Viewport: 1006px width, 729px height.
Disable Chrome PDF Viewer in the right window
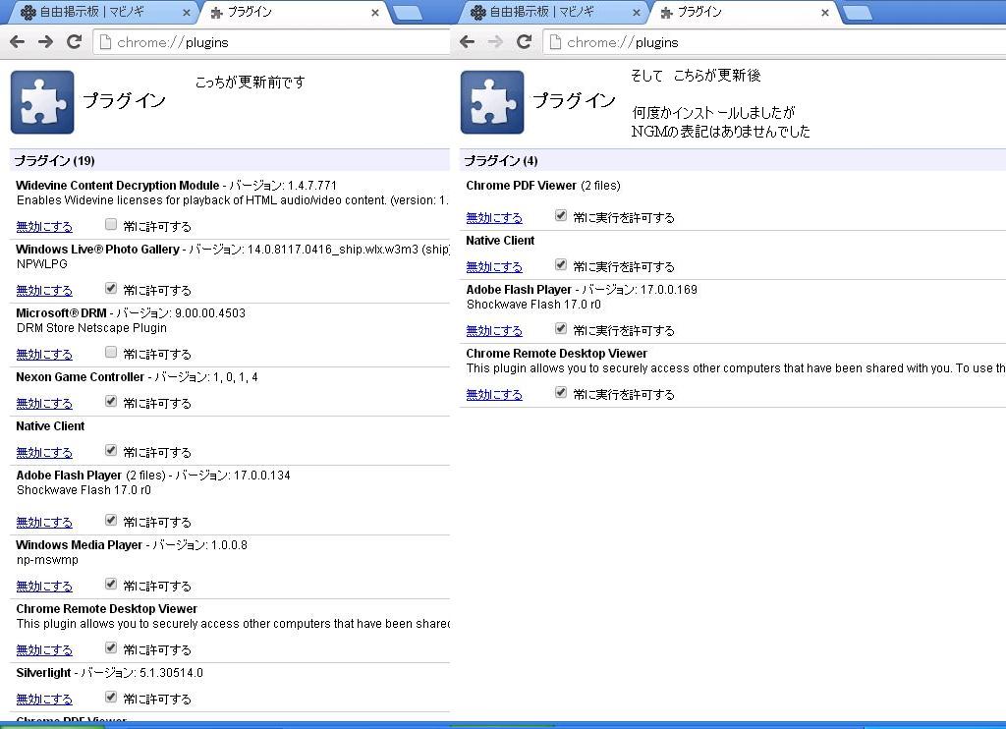pyautogui.click(x=494, y=218)
